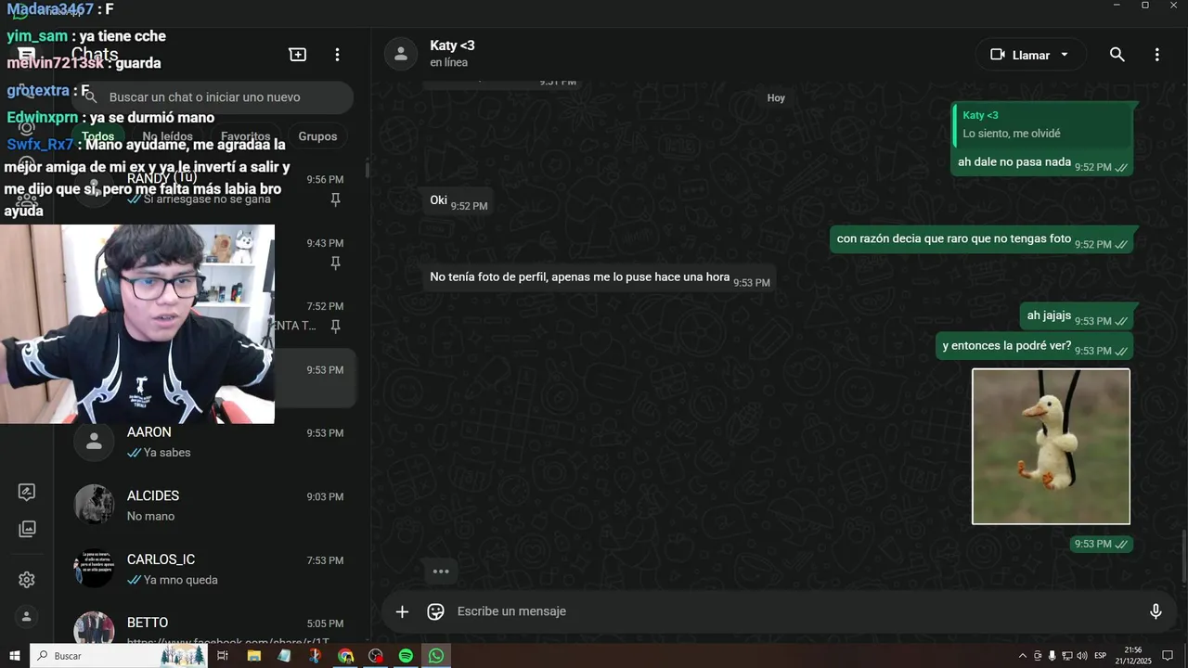Click pin icon on RANDY (Tú) chat
Image resolution: width=1188 pixels, height=668 pixels.
pyautogui.click(x=335, y=199)
